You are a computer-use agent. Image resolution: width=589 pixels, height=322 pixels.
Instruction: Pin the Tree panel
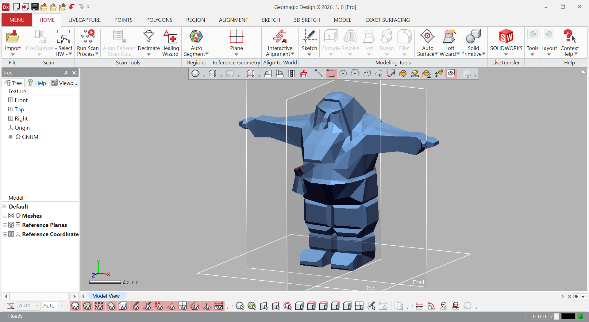[x=66, y=73]
